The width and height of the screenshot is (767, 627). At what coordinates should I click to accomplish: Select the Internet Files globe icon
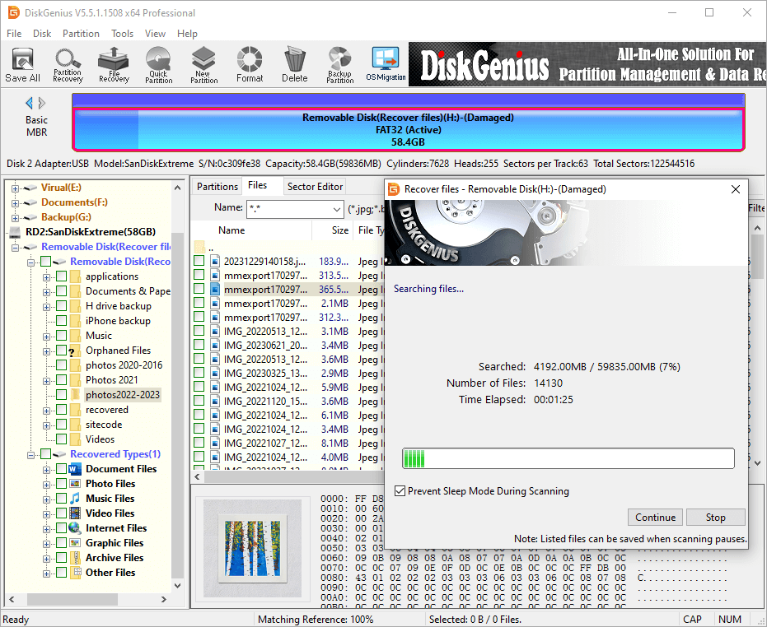click(75, 528)
